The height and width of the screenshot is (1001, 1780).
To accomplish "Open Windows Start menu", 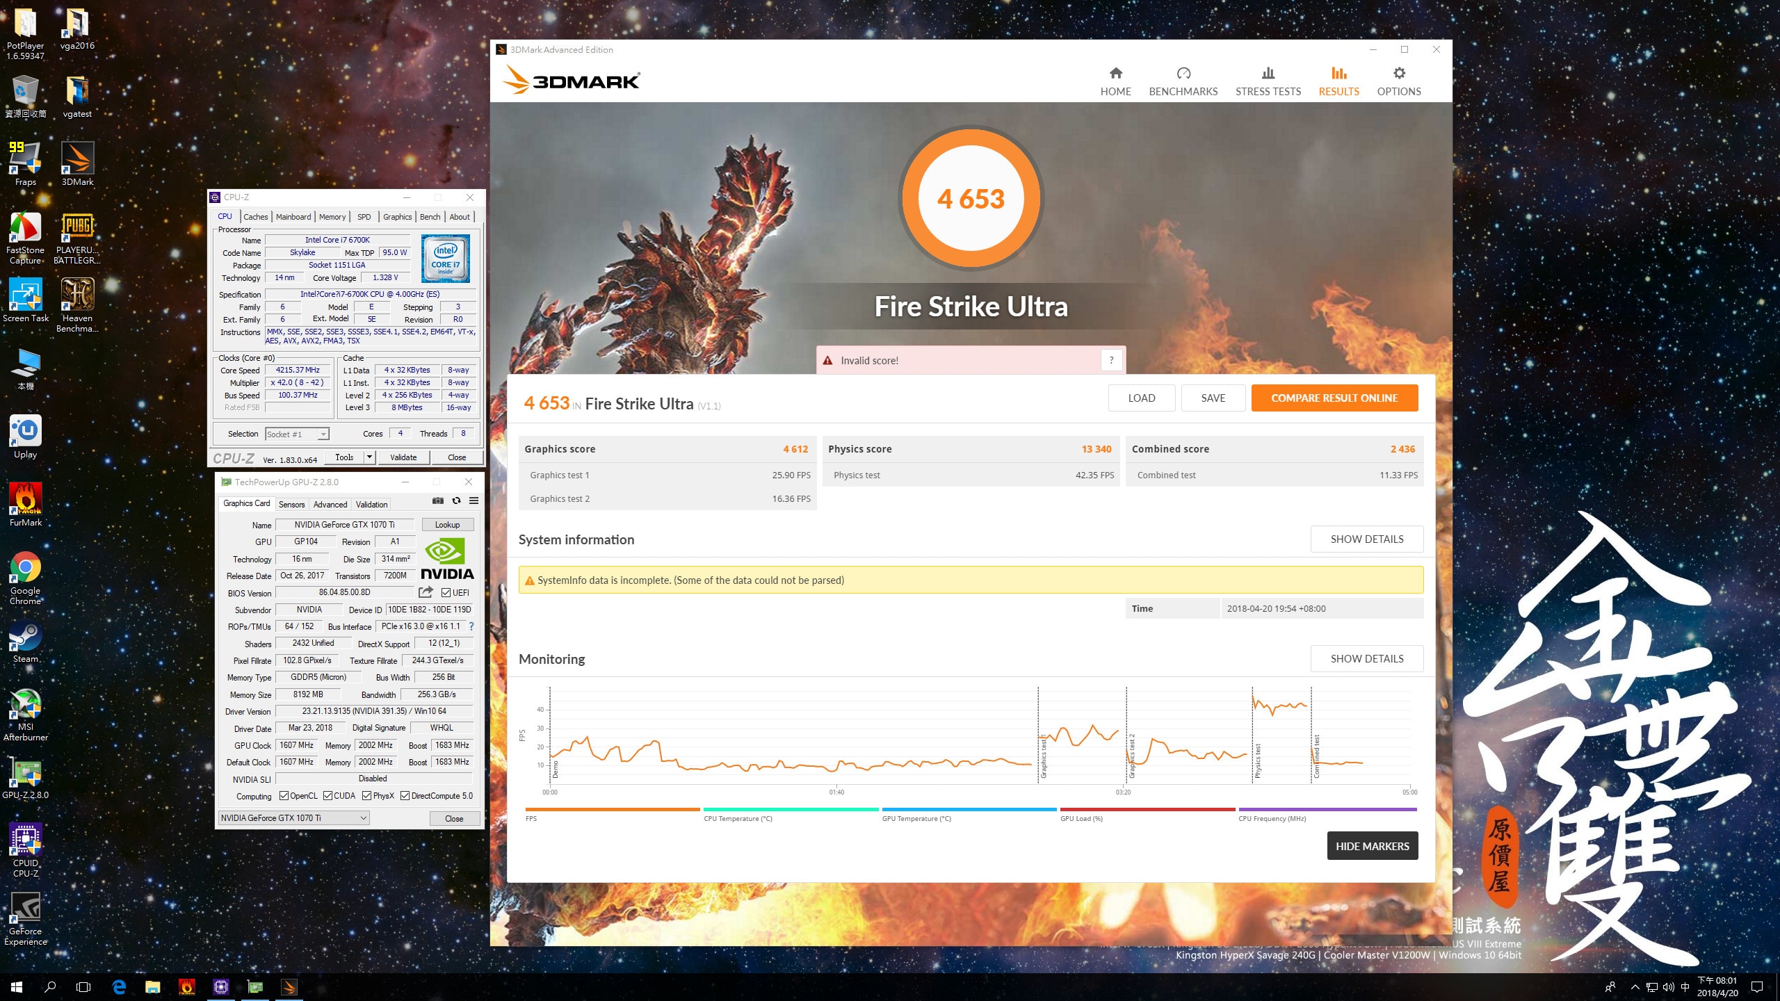I will (17, 987).
